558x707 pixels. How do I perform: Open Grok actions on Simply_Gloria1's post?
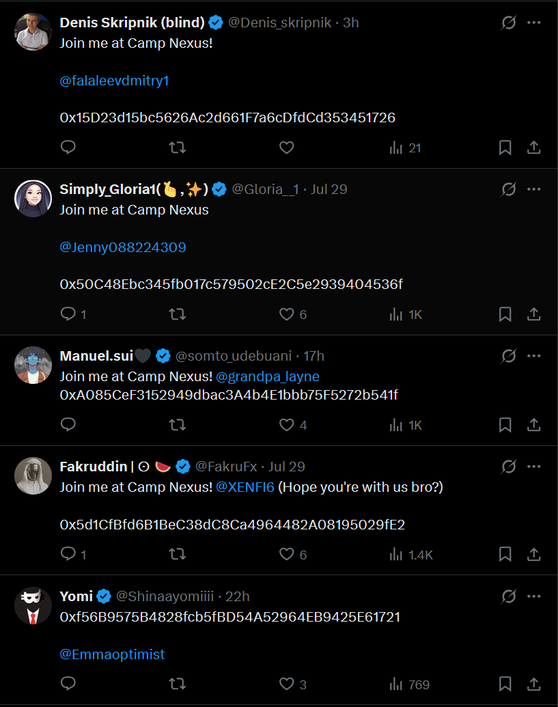(508, 189)
